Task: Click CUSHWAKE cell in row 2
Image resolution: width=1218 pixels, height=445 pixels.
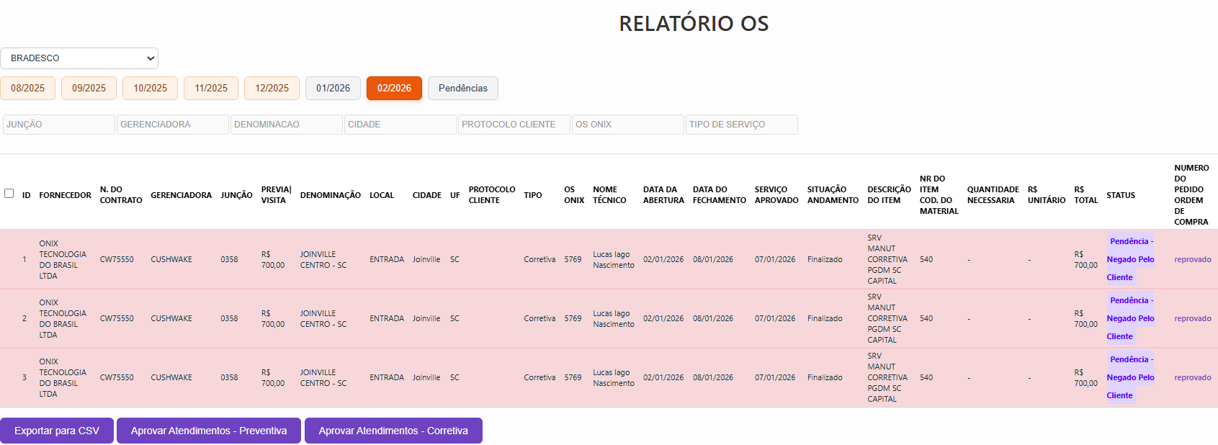Action: tap(171, 318)
